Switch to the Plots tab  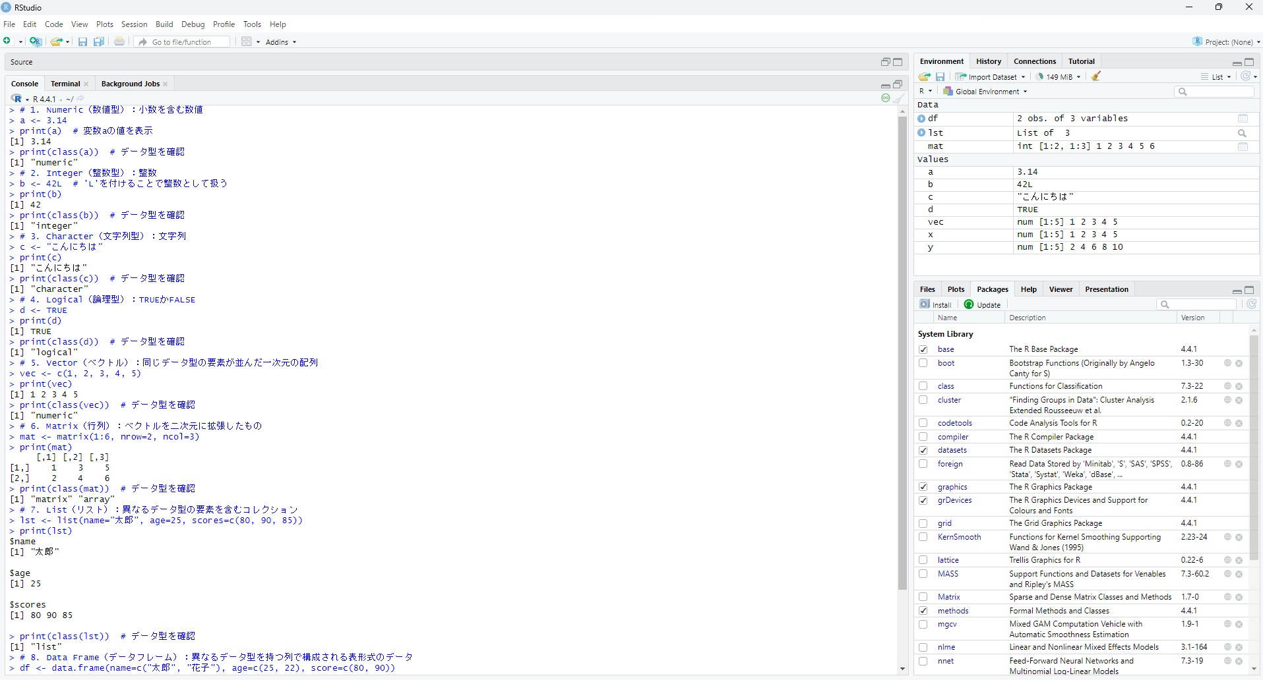[956, 289]
